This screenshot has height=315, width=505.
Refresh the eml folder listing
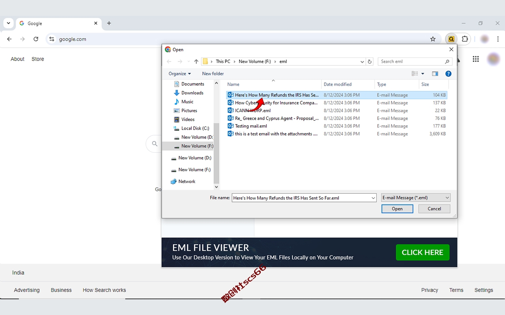point(370,61)
